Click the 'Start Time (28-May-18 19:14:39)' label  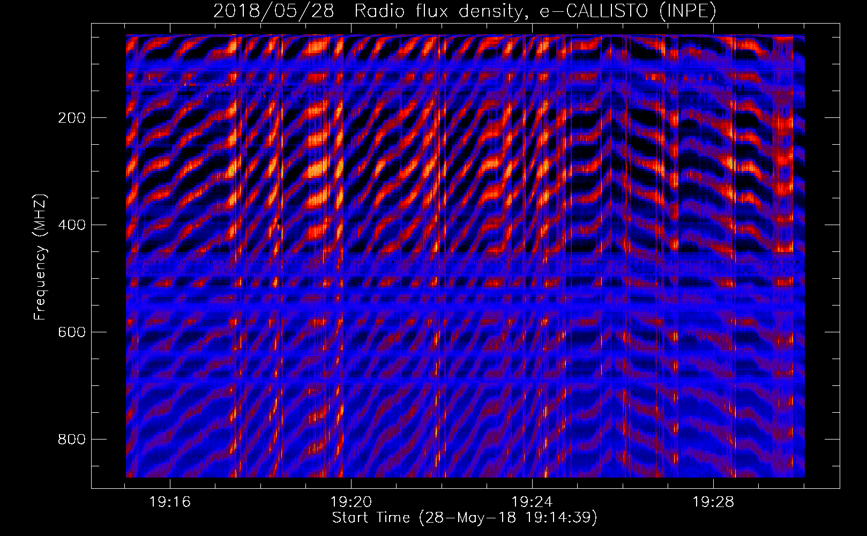(x=465, y=518)
